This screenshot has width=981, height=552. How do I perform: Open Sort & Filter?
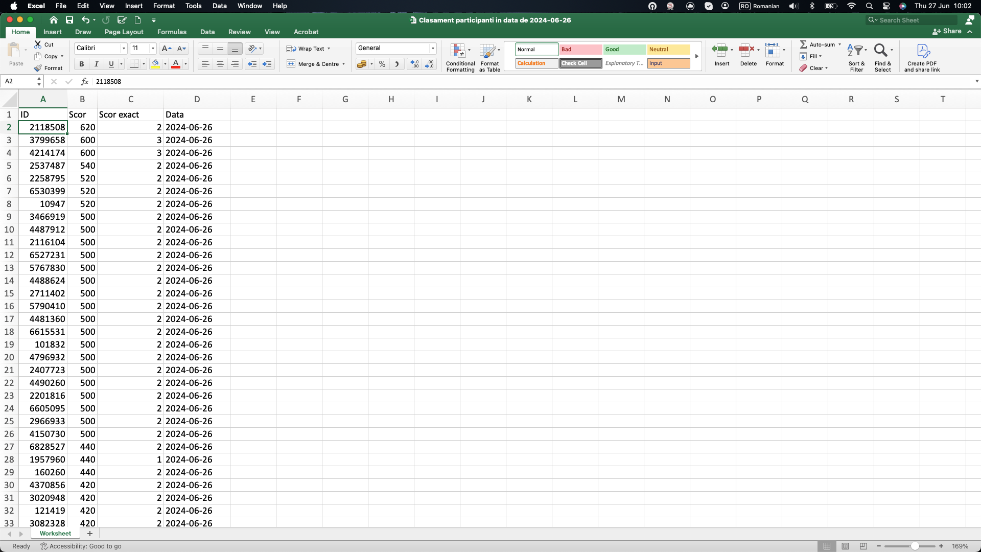coord(857,57)
